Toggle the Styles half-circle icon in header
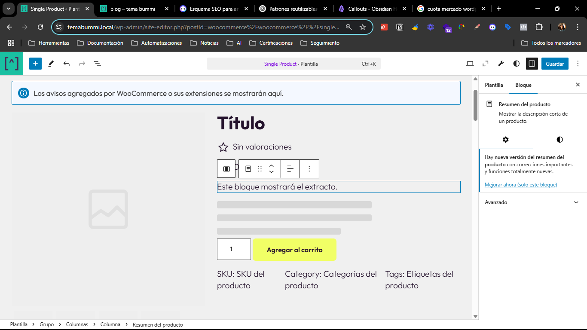 pyautogui.click(x=516, y=64)
